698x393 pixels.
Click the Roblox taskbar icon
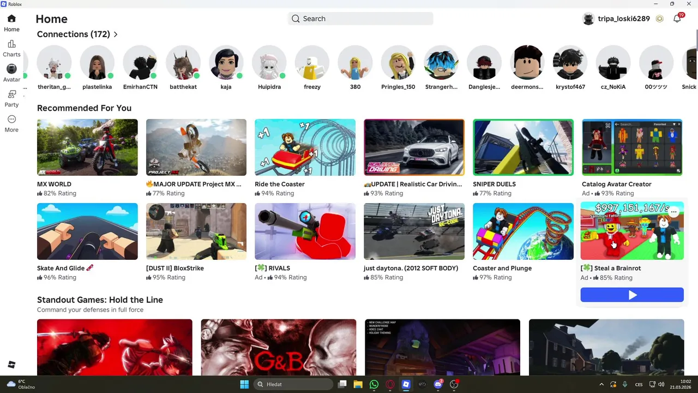coord(406,384)
